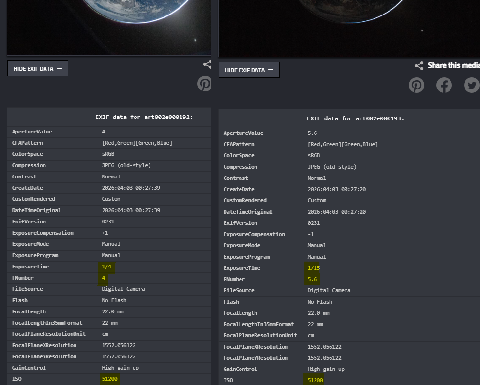The image size is (480, 385).
Task: Click CreateDate 2026:04:03 00:27:39
Action: point(131,188)
